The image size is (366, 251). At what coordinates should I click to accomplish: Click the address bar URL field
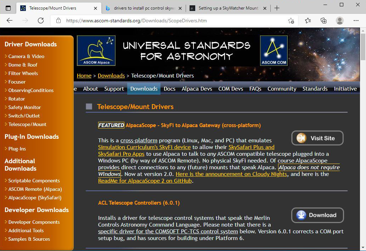pyautogui.click(x=170, y=21)
